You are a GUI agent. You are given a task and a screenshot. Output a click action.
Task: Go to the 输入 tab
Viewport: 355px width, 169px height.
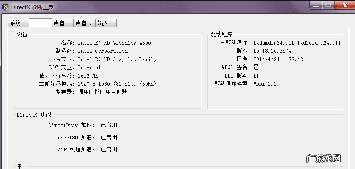(106, 23)
